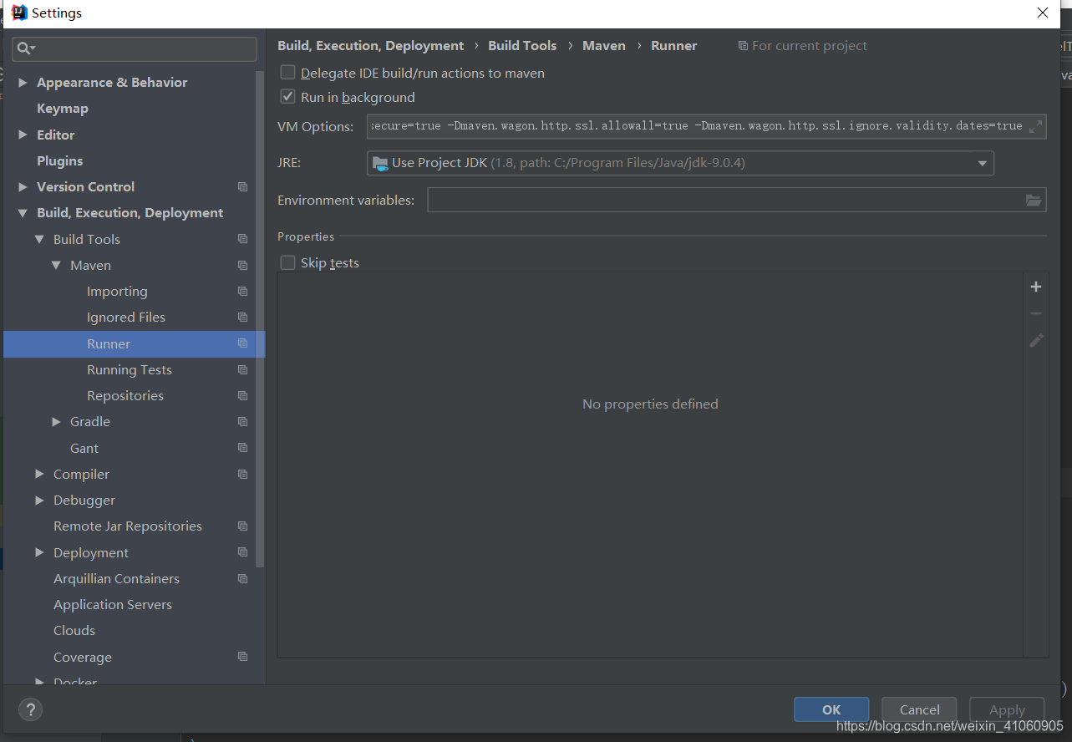This screenshot has height=742, width=1072.
Task: Click the project-level icon beside Maven
Action: [x=242, y=266]
